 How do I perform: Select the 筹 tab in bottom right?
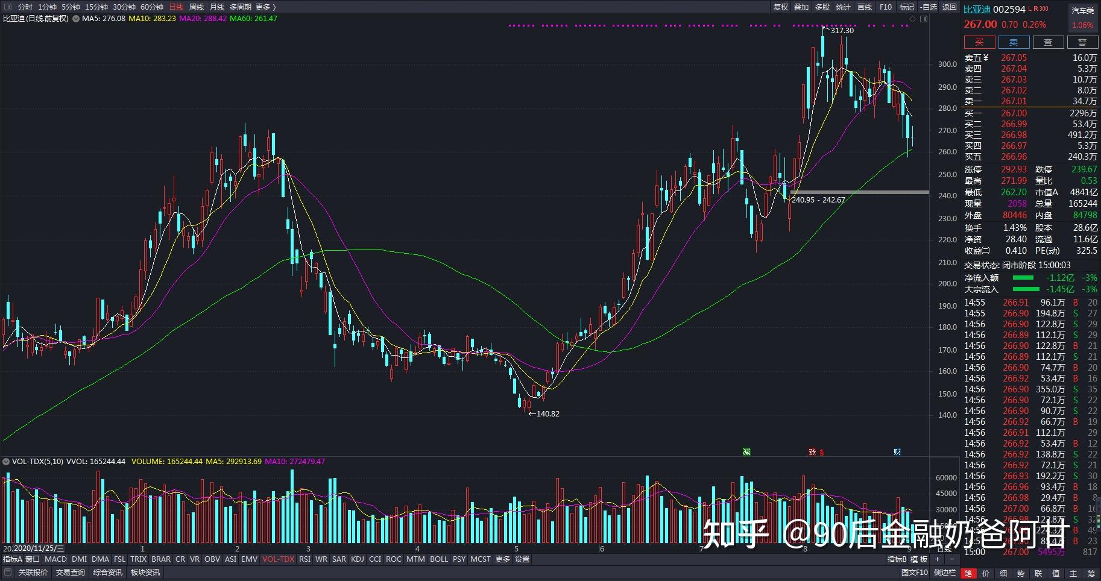[x=1091, y=573]
